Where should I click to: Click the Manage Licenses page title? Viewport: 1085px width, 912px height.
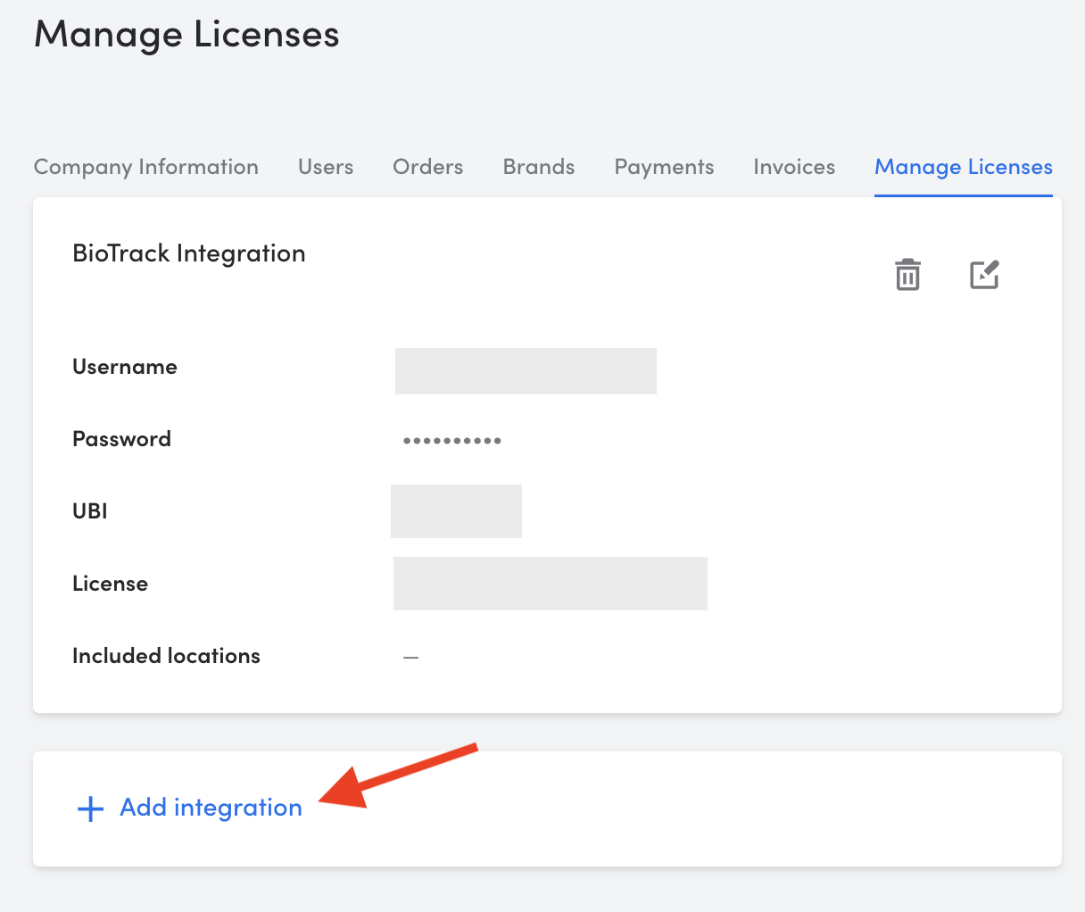coord(186,35)
